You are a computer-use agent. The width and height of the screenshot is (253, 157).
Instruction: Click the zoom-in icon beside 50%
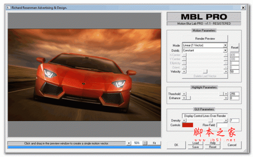click(145, 143)
